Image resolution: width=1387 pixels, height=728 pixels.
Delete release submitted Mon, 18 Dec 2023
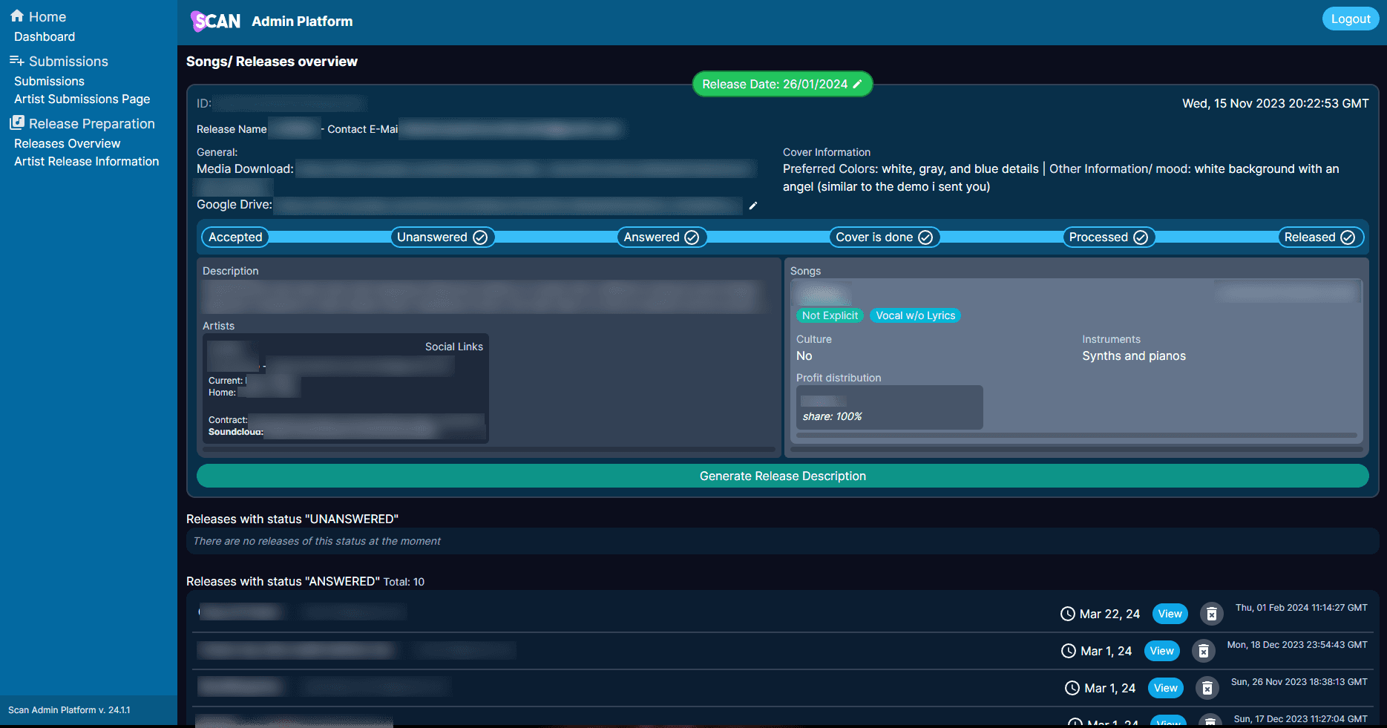[x=1203, y=651]
